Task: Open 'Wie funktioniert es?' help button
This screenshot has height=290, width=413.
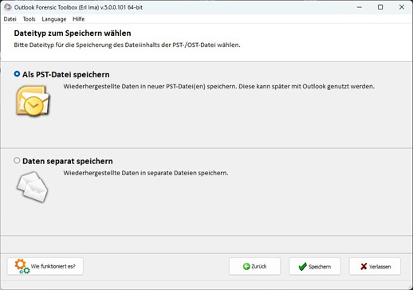Action: tap(45, 266)
